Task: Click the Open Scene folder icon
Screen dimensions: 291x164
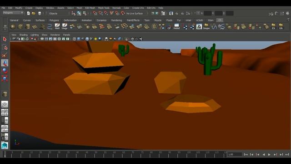Action: (34, 13)
